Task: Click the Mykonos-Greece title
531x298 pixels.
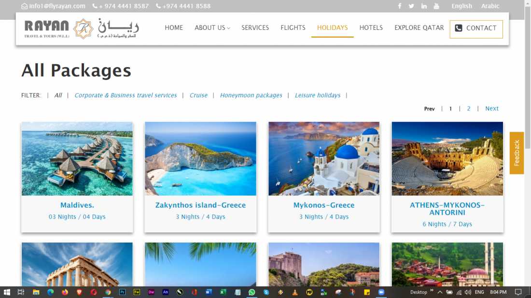Action: pos(324,205)
